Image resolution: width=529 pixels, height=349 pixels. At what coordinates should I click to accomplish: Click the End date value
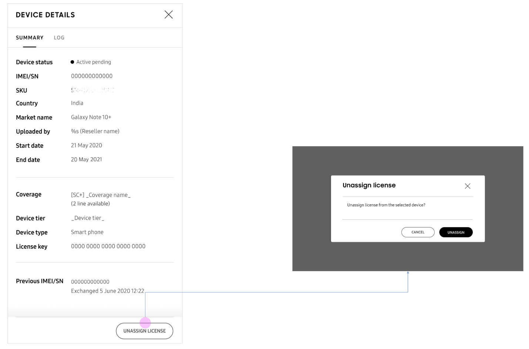tap(86, 159)
